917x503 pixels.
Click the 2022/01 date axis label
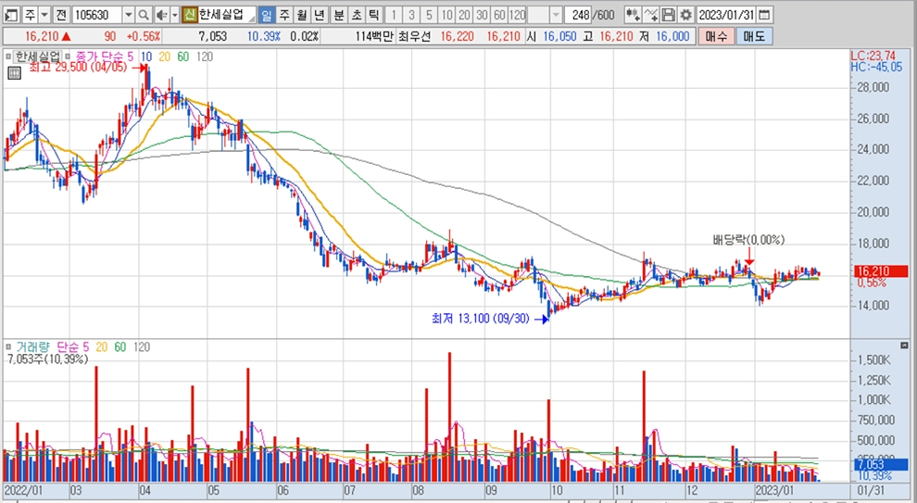point(22,489)
